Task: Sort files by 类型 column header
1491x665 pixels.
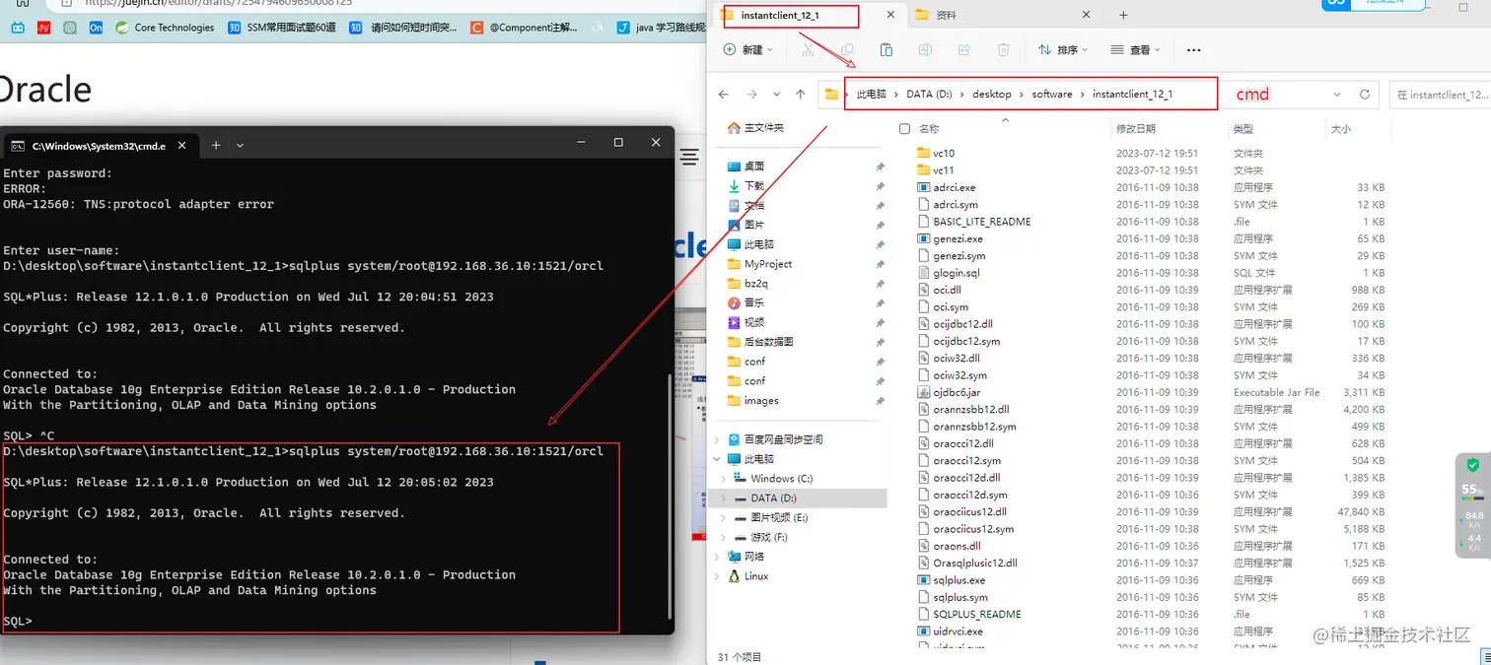Action: click(x=1243, y=129)
